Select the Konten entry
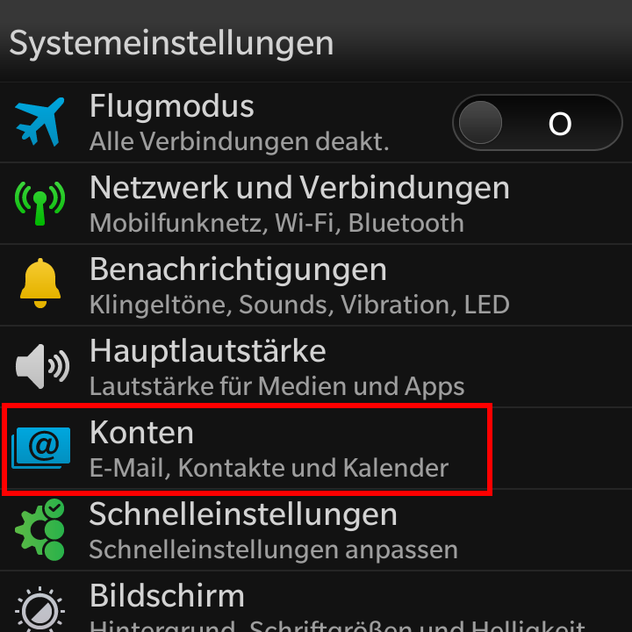632x632 pixels. tap(316, 449)
